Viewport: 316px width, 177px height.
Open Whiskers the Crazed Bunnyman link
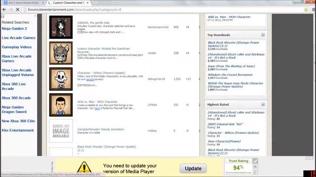(x=230, y=75)
